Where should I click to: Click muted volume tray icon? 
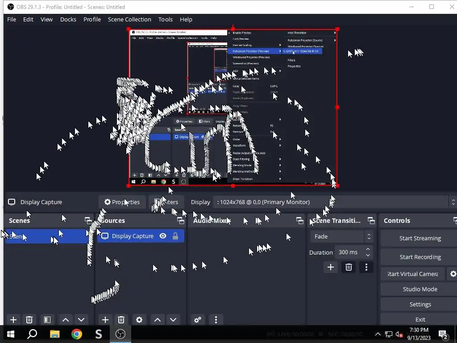point(399,334)
